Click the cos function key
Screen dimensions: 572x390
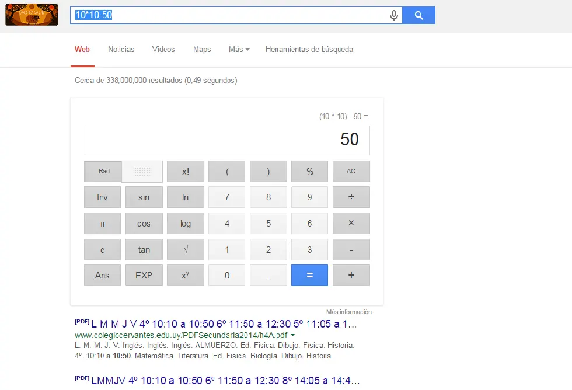pyautogui.click(x=144, y=223)
